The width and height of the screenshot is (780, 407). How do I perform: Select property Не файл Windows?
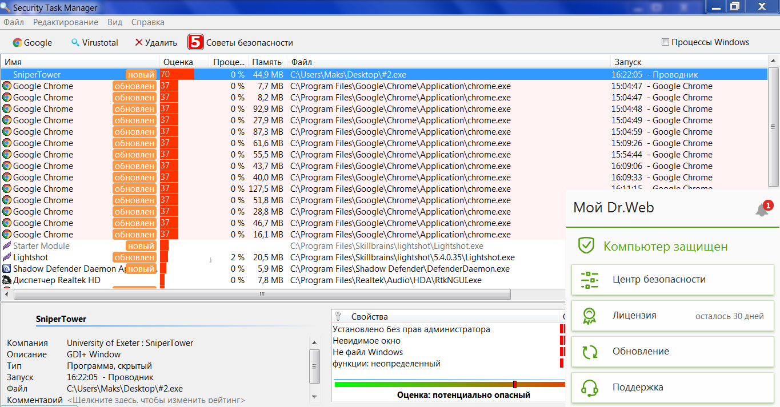pos(368,352)
